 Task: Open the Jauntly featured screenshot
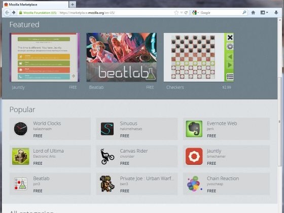[x=45, y=57]
